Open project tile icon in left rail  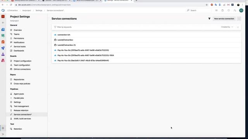3,17
